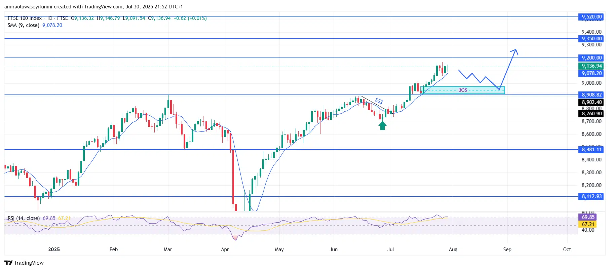
Task: Click the SMA value 9,078.20 in the top legend
Action: 52,25
